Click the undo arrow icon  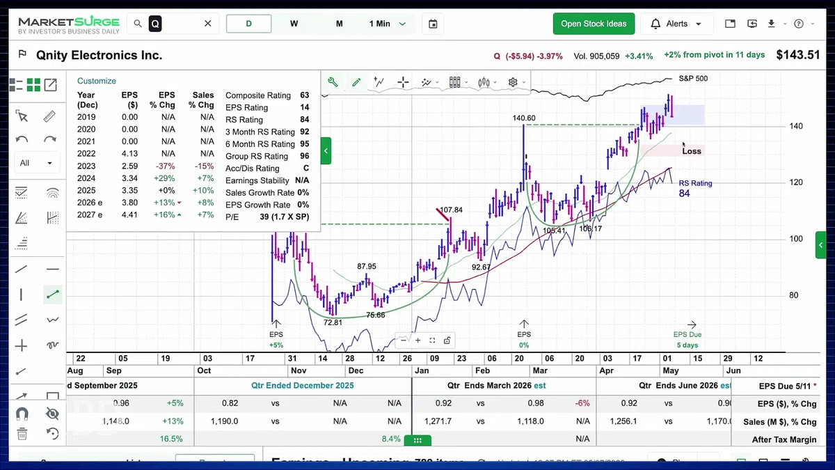[22, 140]
